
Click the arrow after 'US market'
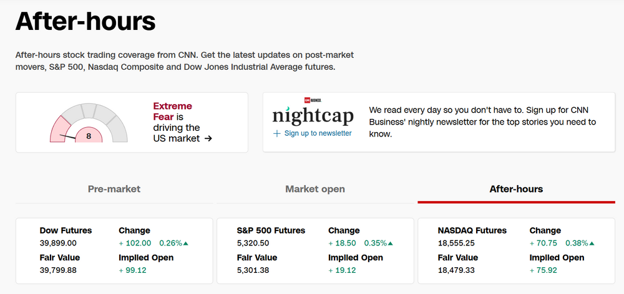208,138
